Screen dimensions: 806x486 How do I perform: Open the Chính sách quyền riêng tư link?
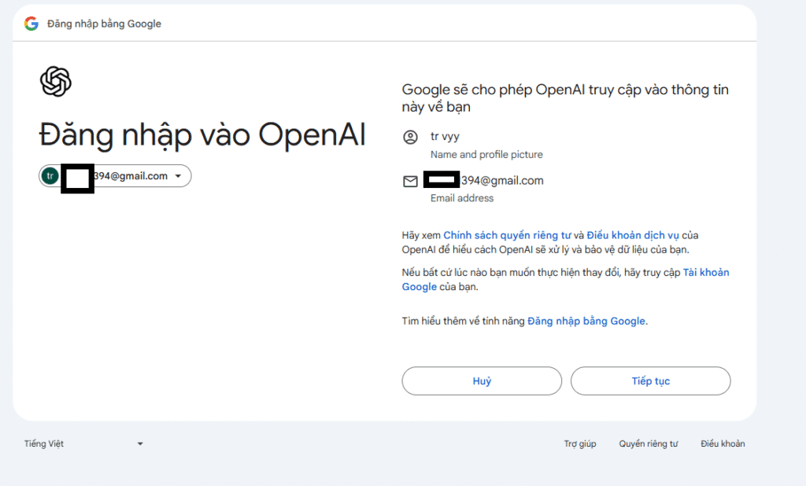click(x=506, y=235)
